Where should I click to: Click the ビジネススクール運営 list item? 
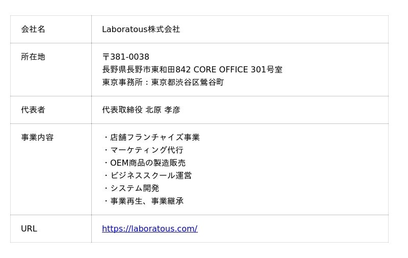(x=150, y=176)
